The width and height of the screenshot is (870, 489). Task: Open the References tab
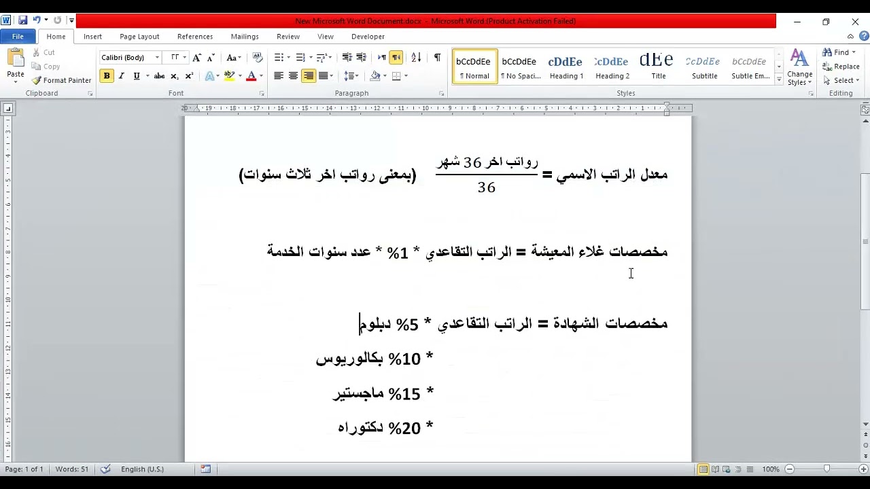click(x=195, y=37)
